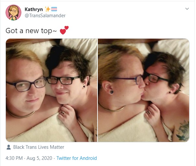Open the right attached photo
This screenshot has height=166, width=196.
pos(144,90)
